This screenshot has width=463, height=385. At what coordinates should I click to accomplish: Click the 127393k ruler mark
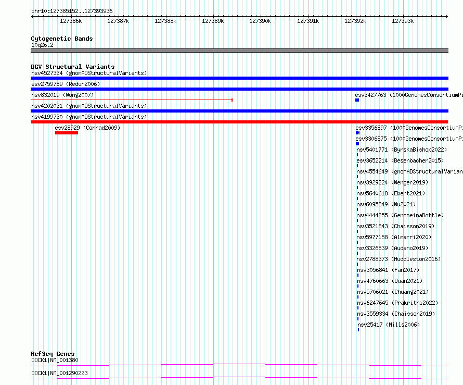[403, 21]
